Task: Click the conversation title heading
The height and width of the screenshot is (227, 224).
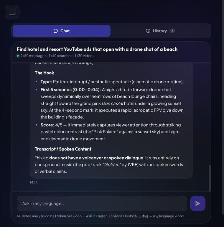Action: (x=97, y=49)
